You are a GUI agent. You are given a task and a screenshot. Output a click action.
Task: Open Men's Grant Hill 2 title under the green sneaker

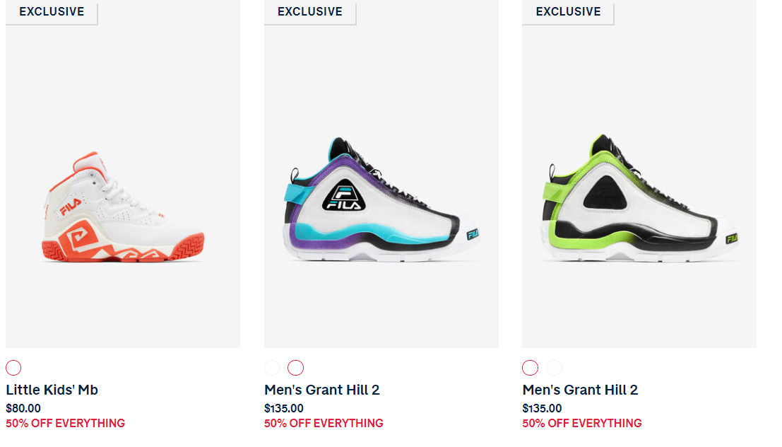[580, 390]
